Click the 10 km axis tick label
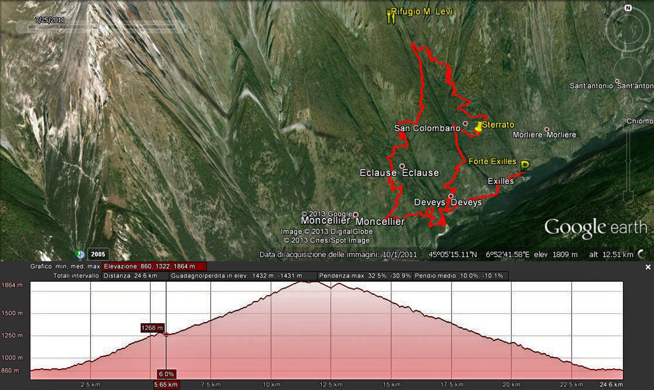 271,385
